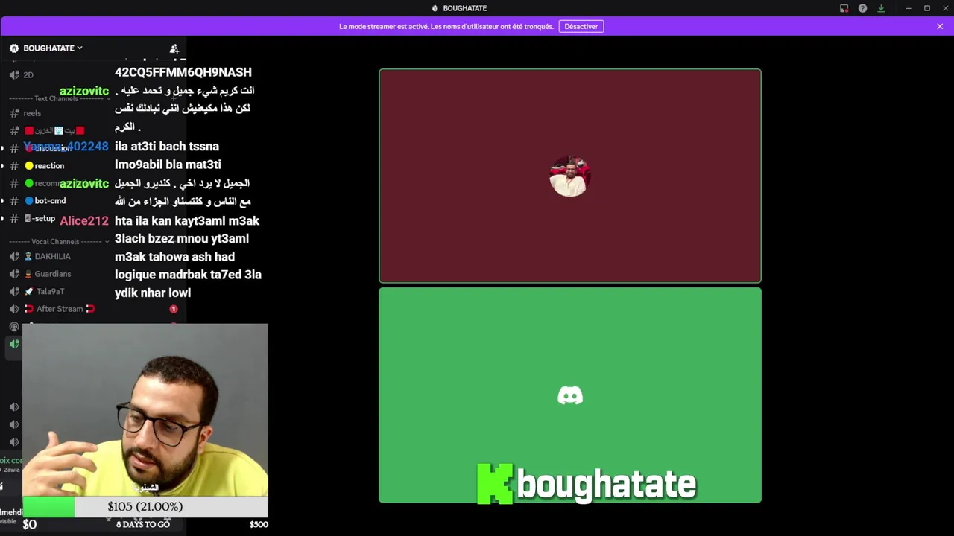Click the hash icon of the bot-cmd channel
This screenshot has width=954, height=536.
click(14, 201)
